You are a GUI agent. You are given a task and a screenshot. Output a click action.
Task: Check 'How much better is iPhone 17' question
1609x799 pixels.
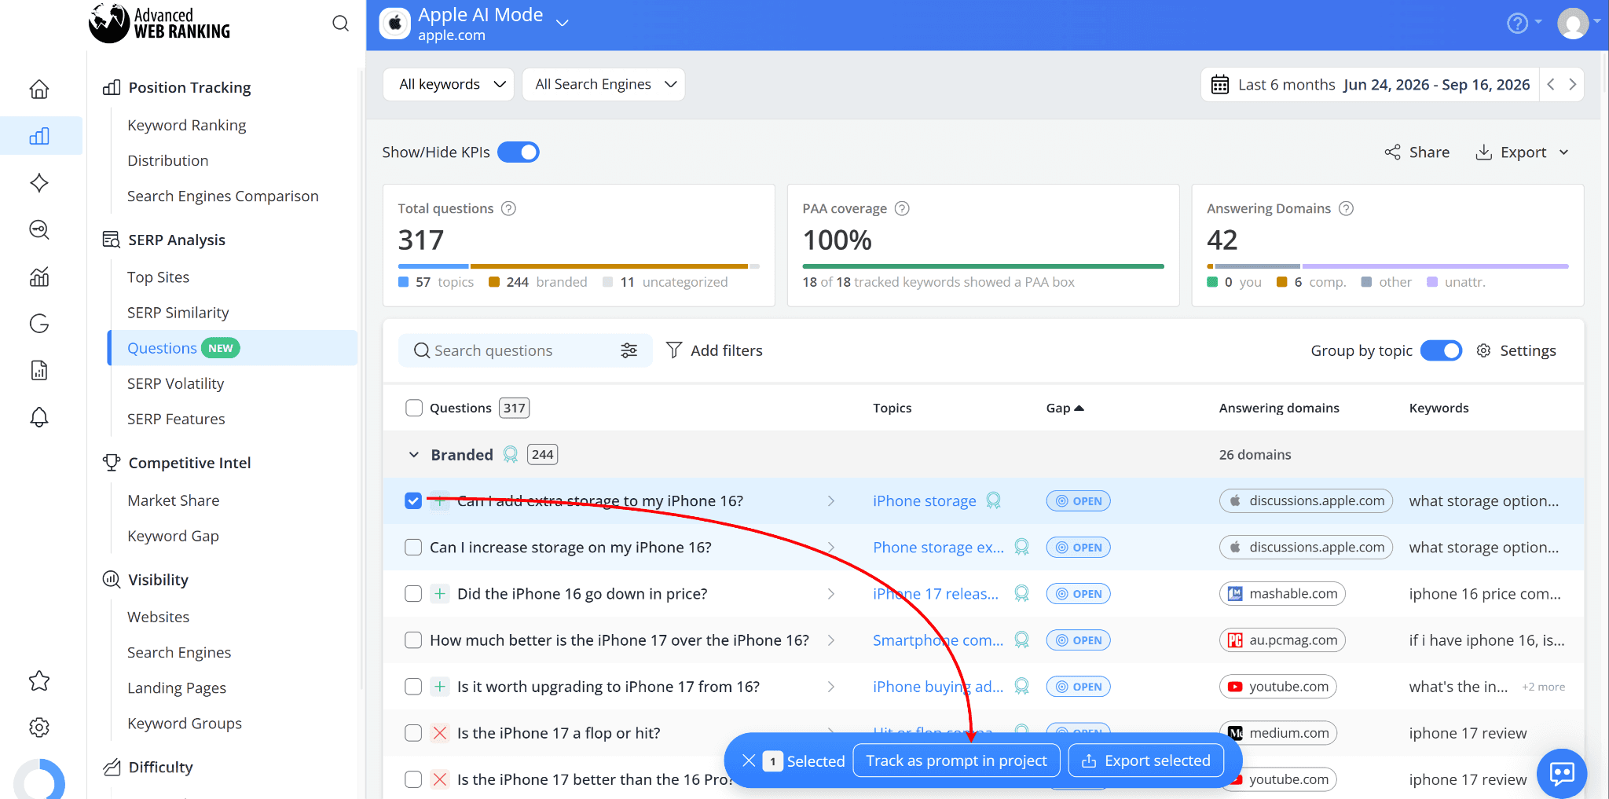(x=413, y=640)
